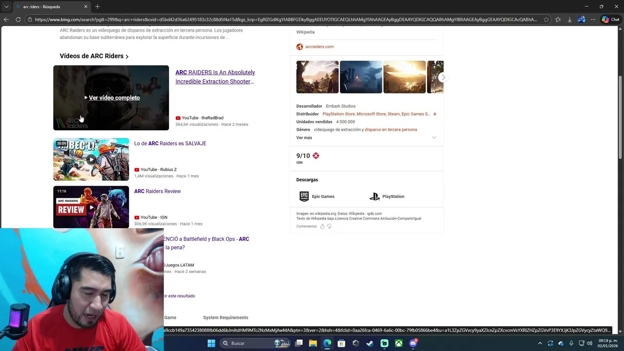This screenshot has width=624, height=351.
Task: Close the arc riders search tab
Action: (86, 7)
